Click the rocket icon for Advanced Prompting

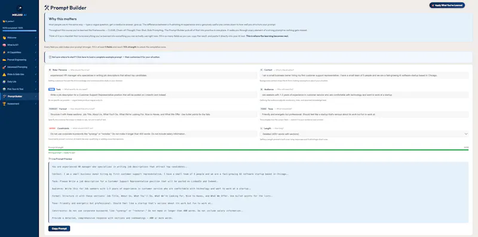[4, 67]
